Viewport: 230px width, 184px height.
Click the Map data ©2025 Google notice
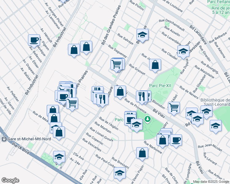pos(211,182)
